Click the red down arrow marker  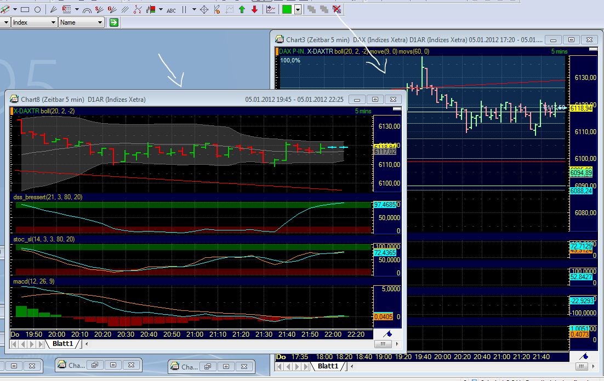click(254, 9)
